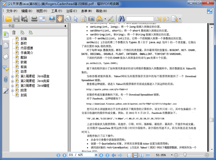216x160 pixels.
Task: Enable facing pages view mode
Action: click(x=142, y=155)
